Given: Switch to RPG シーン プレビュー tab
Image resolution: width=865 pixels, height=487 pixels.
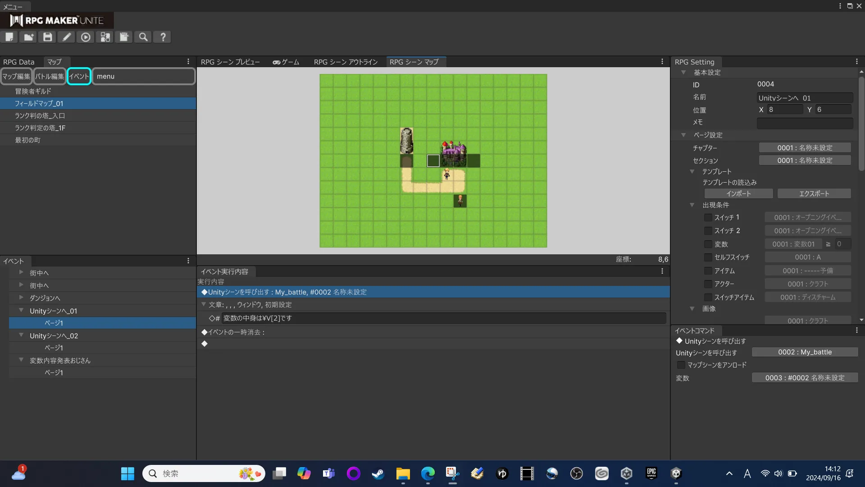Looking at the screenshot, I should tap(230, 62).
